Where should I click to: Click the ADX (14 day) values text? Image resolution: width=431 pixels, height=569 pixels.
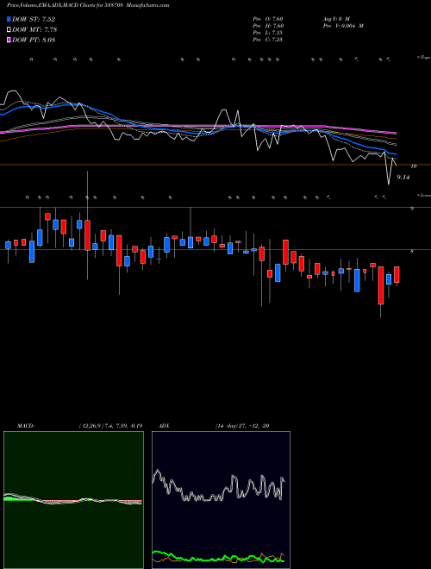tap(240, 426)
